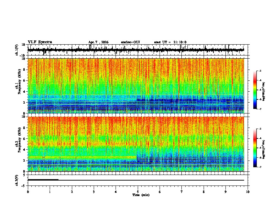Click the time axis tick label 4
Screen dimensions: 279x215
pyautogui.click(x=116, y=192)
